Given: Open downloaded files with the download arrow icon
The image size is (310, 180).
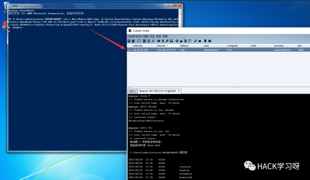Looking at the screenshot, I should coord(163,41).
